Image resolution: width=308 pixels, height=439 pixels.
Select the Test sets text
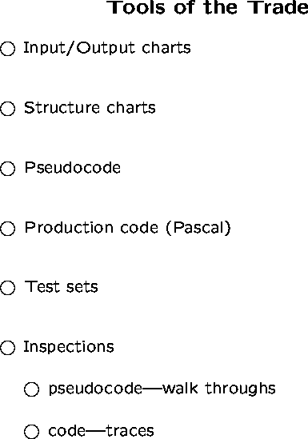pyautogui.click(x=62, y=287)
